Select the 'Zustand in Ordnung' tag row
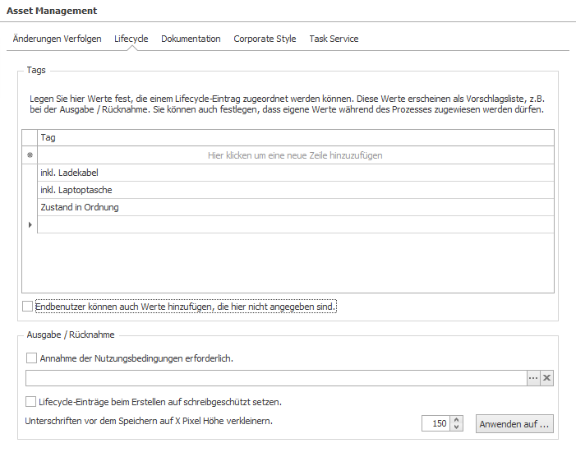The height and width of the screenshot is (457, 576). (x=295, y=207)
